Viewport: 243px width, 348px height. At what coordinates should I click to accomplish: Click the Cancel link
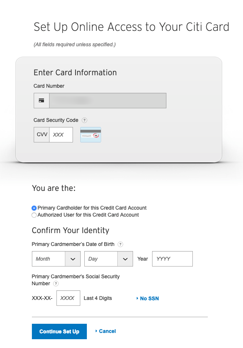pyautogui.click(x=107, y=331)
